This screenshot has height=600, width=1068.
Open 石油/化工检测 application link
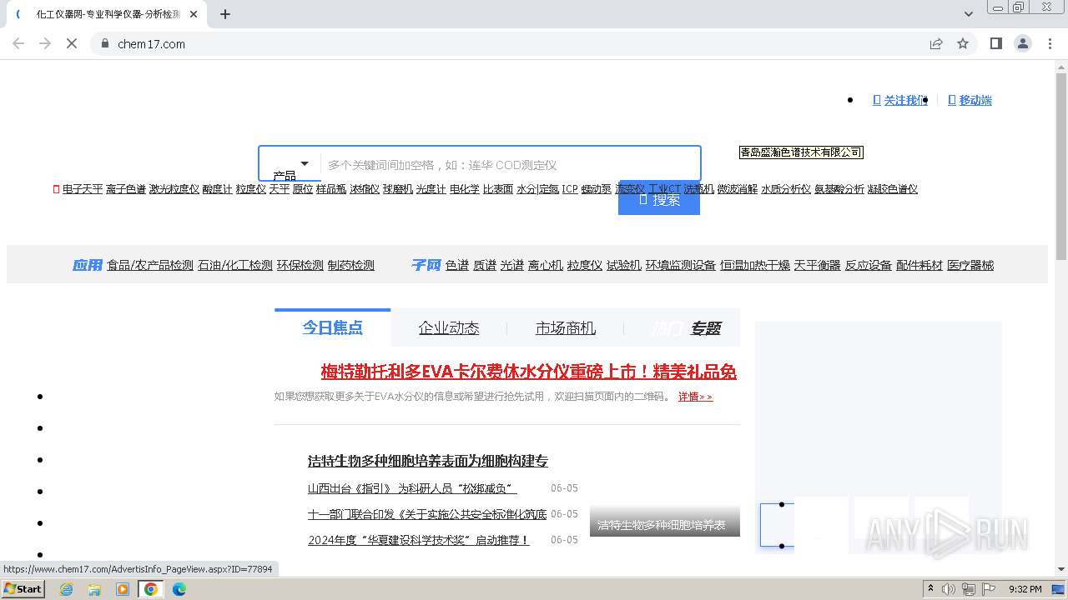point(235,265)
